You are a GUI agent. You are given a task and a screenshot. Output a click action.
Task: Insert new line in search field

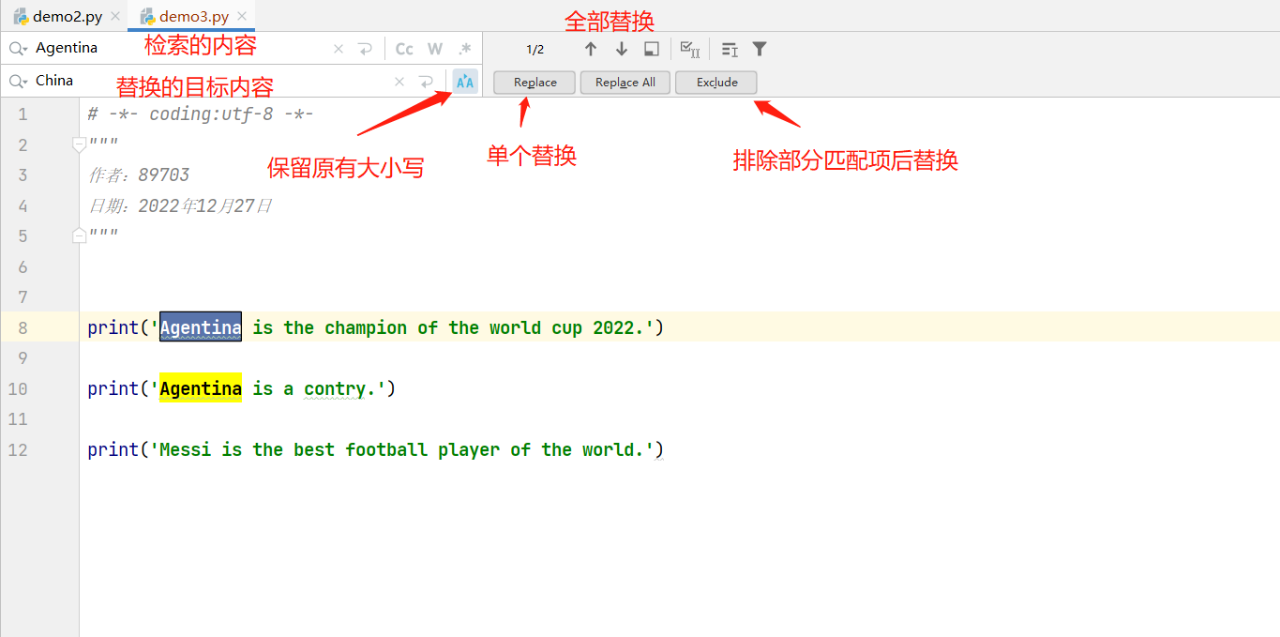pyautogui.click(x=365, y=49)
